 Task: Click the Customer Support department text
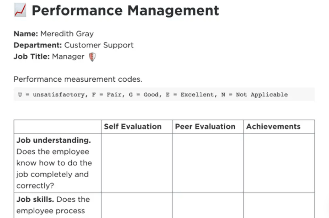pos(99,45)
